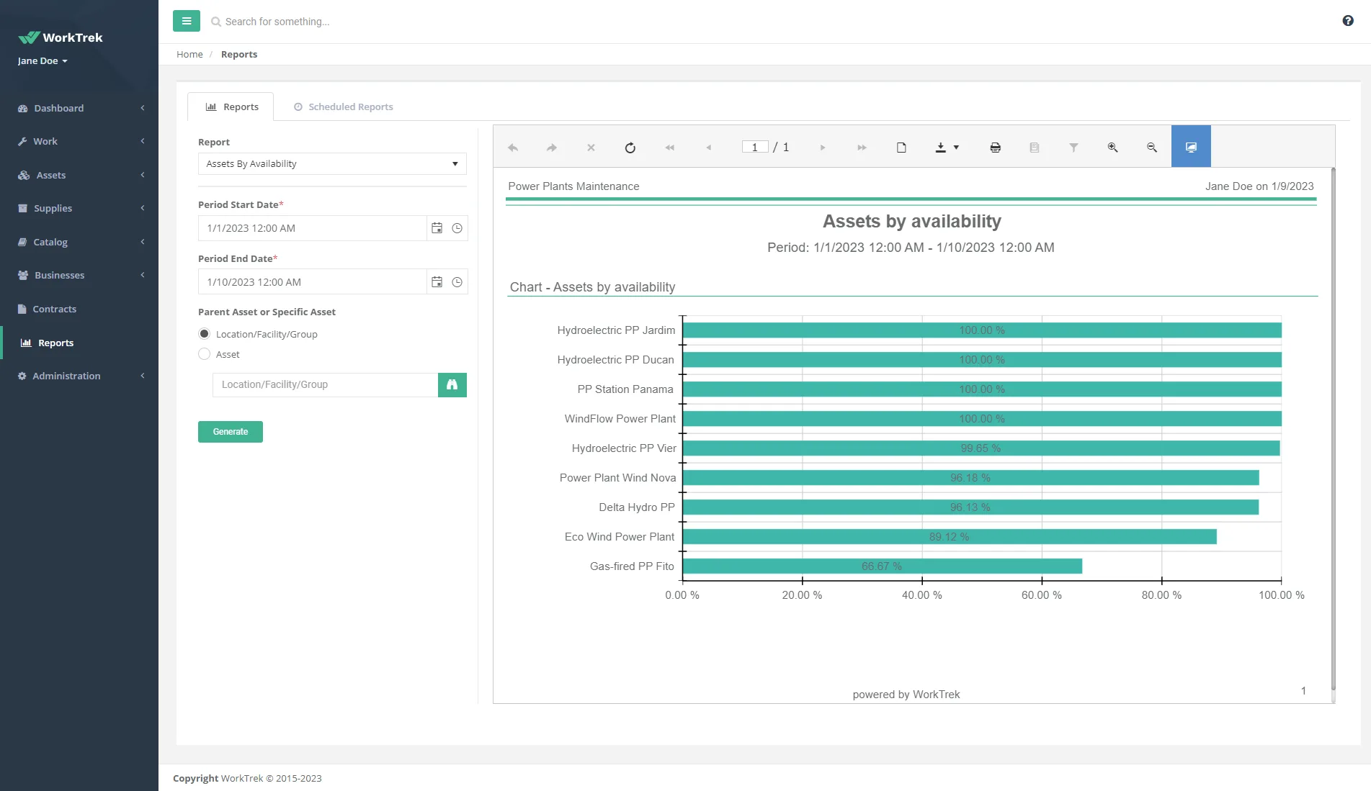Expand the Dashboard sidebar menu
The height and width of the screenshot is (791, 1371).
pos(79,108)
